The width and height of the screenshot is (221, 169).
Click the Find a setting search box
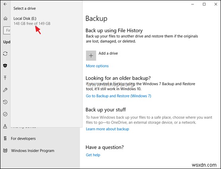7,30
